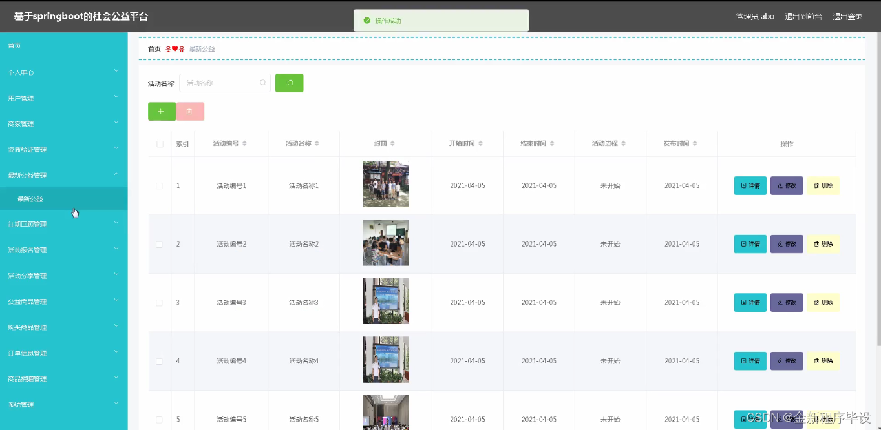Viewport: 881px width, 430px height.
Task: Toggle the select-all checkbox in table header
Action: 159,144
